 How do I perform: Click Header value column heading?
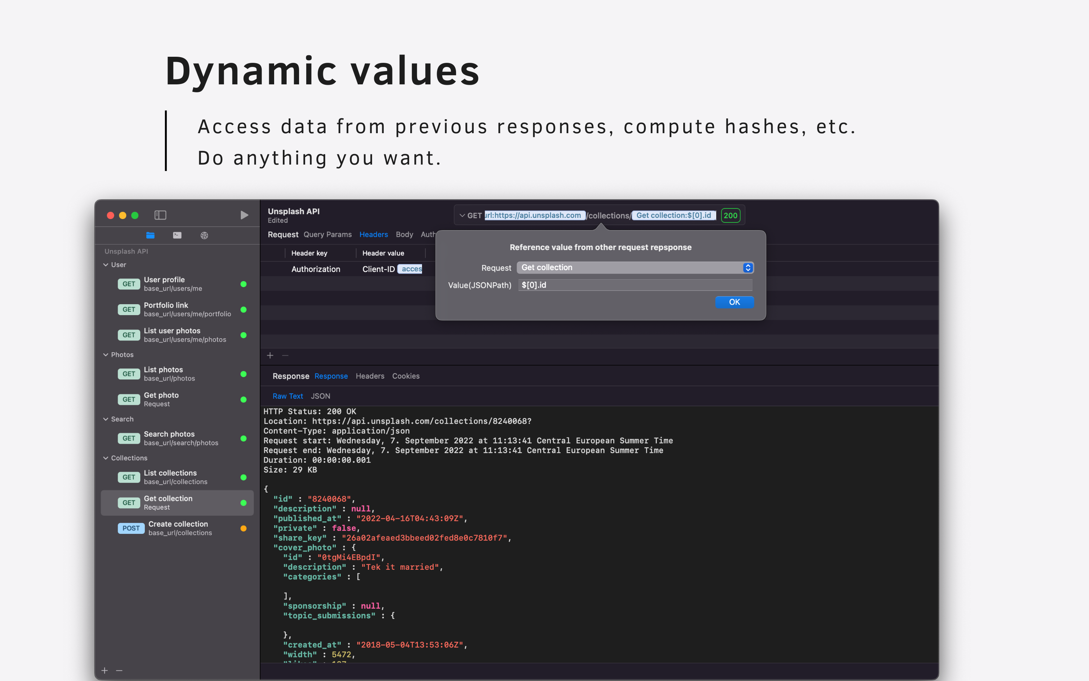(x=383, y=253)
